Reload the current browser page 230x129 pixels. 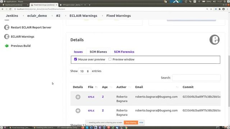[10, 9]
